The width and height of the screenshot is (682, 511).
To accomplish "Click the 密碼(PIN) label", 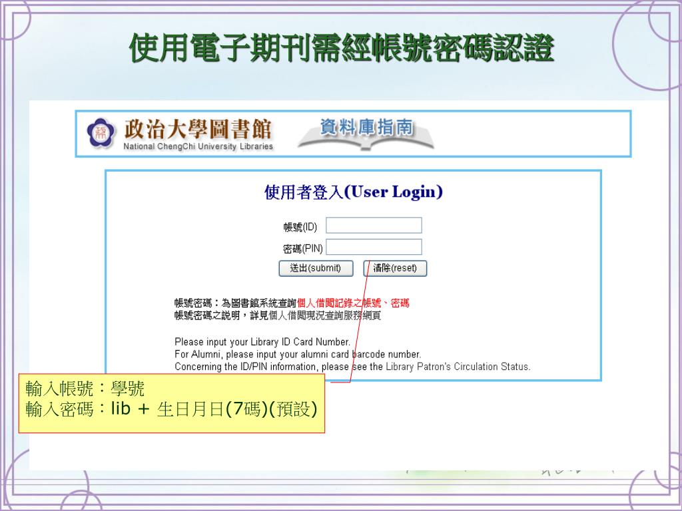I will click(x=302, y=249).
